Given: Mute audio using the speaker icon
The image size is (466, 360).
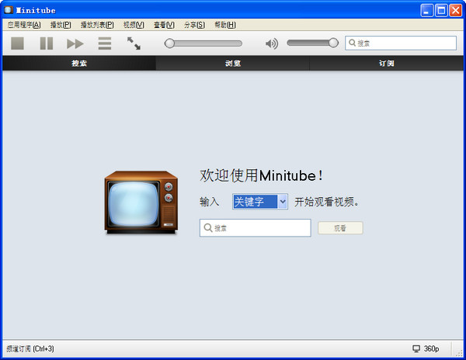Looking at the screenshot, I should [x=272, y=43].
